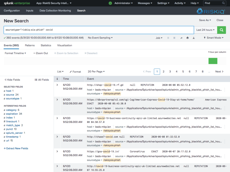Open the splunk_server interesting field
The width and height of the screenshot is (230, 172).
pos(14,133)
